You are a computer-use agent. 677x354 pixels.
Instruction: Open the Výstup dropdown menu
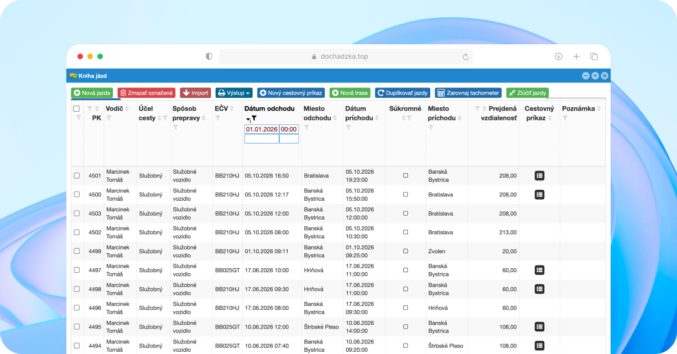point(234,93)
